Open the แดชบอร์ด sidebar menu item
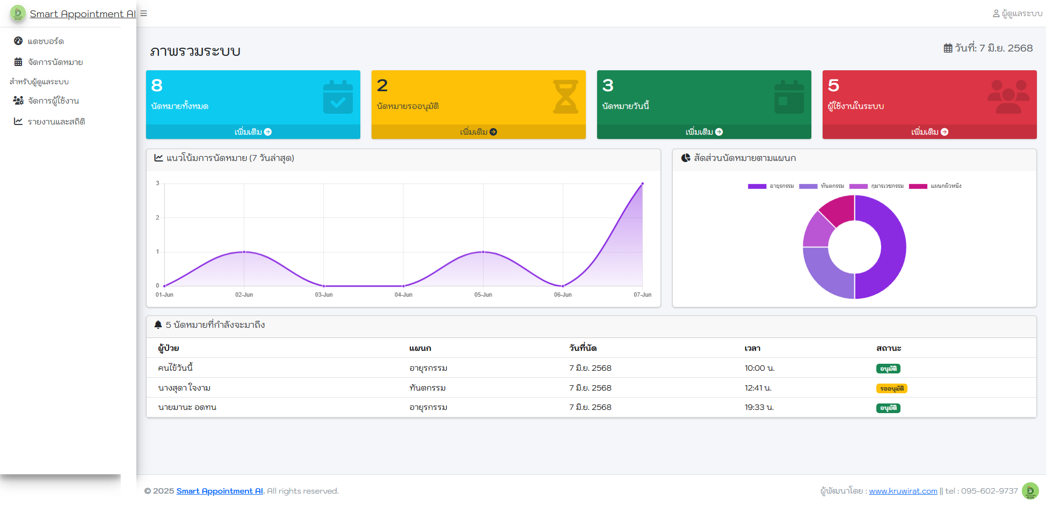The width and height of the screenshot is (1046, 507). click(x=46, y=41)
